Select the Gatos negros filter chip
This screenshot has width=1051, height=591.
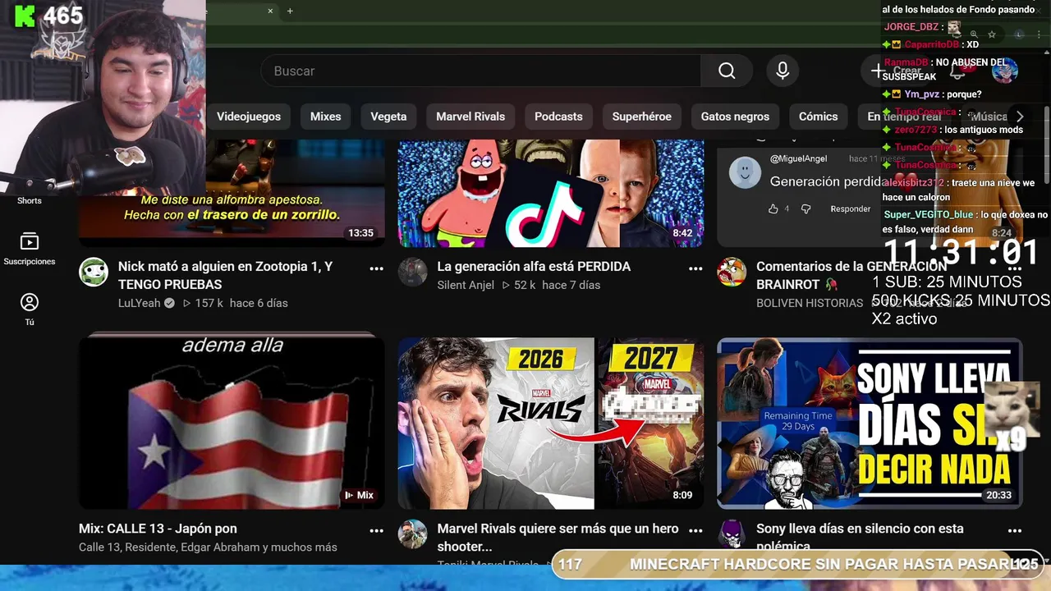click(x=735, y=117)
